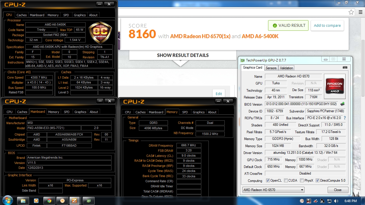Switch to the Validation tab in GPU-Z
Screen dimensions: 365x205
click(286, 68)
